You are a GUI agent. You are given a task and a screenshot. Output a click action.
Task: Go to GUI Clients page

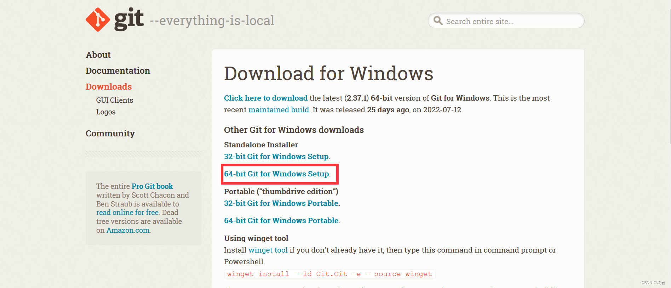(115, 100)
